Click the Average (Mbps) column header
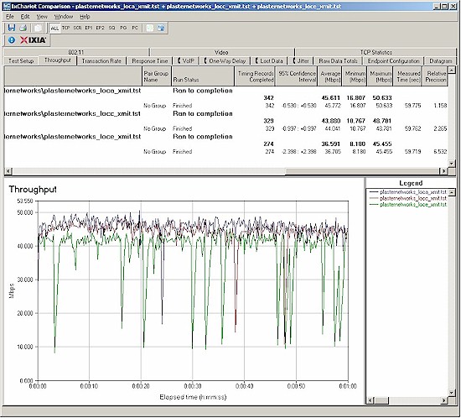461x418 pixels. 329,76
